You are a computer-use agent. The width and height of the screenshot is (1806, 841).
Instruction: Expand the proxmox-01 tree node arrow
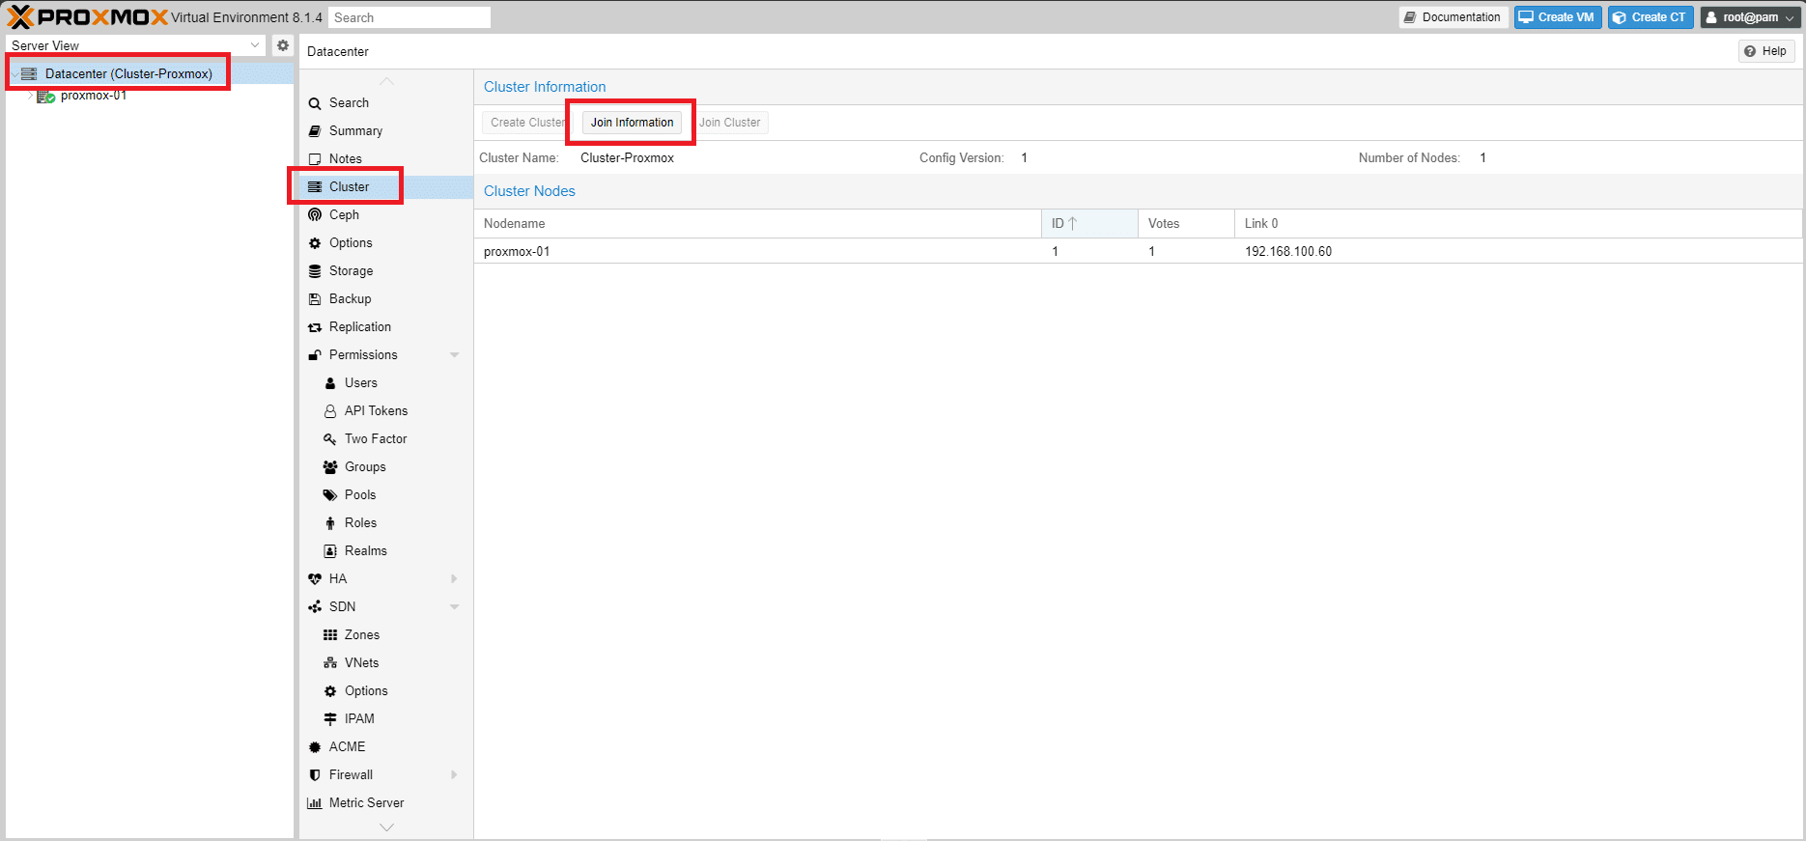[30, 96]
